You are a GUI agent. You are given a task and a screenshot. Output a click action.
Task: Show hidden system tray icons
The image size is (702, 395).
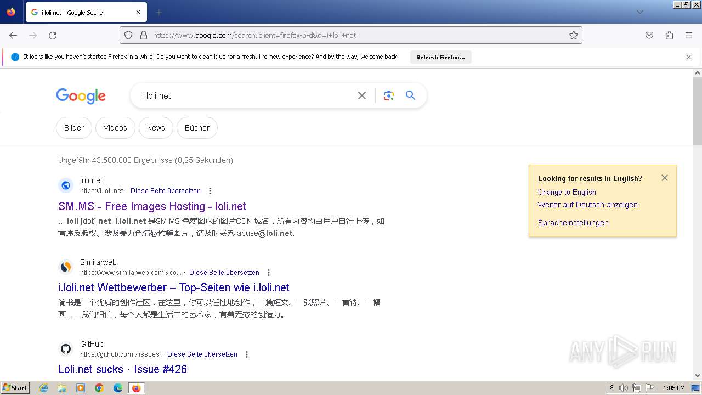tap(612, 388)
